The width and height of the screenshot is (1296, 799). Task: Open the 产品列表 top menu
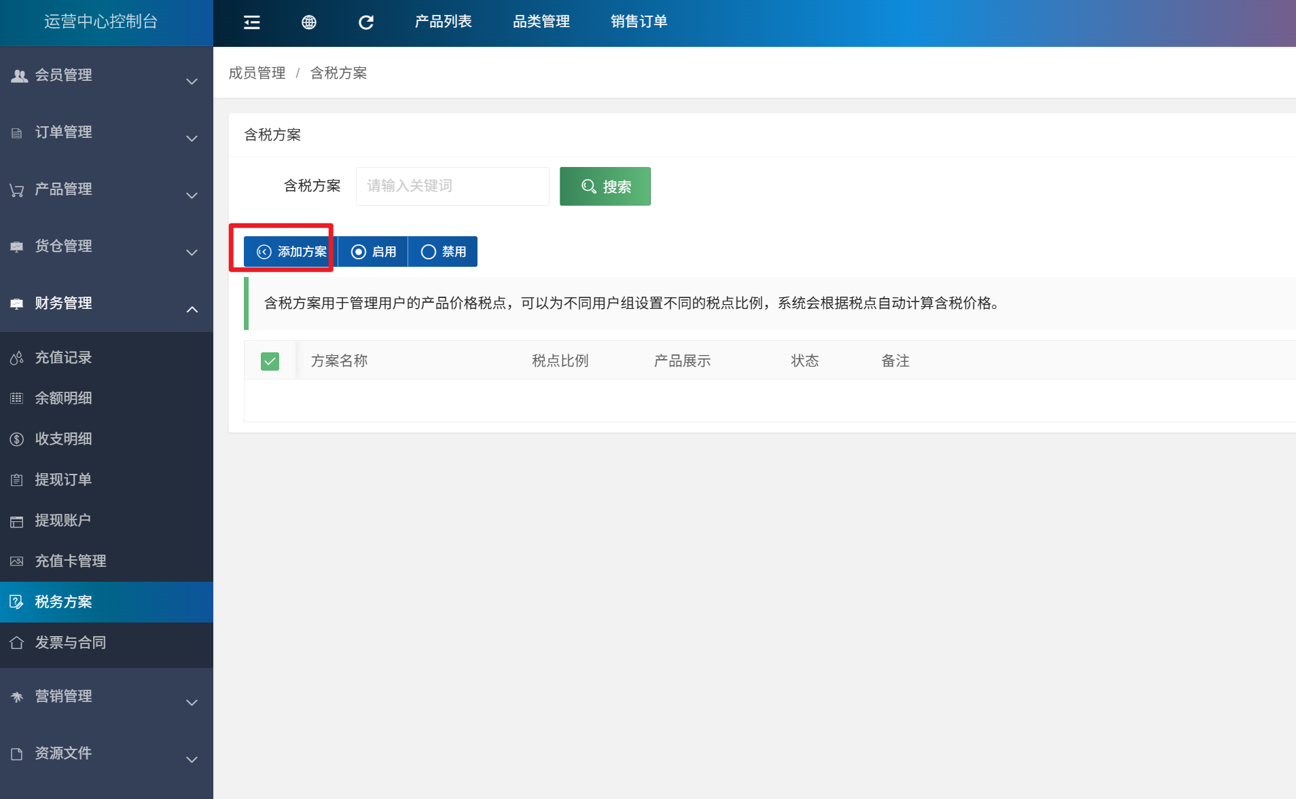click(443, 22)
